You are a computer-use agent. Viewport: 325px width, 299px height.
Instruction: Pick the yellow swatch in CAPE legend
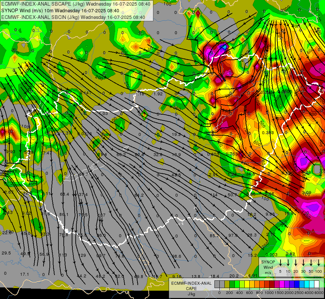click(247, 284)
